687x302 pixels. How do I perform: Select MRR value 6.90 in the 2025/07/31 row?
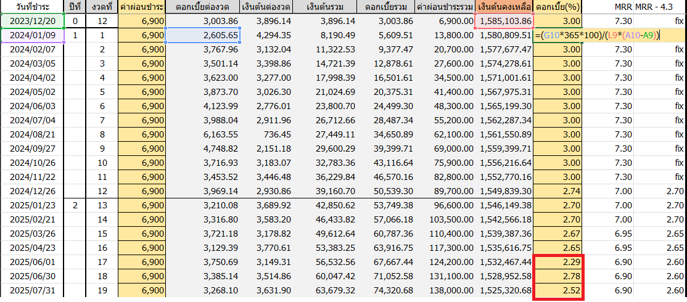607,290
